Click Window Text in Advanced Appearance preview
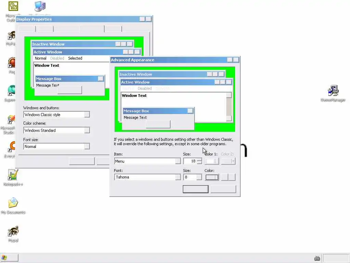350x263 pixels. (134, 96)
